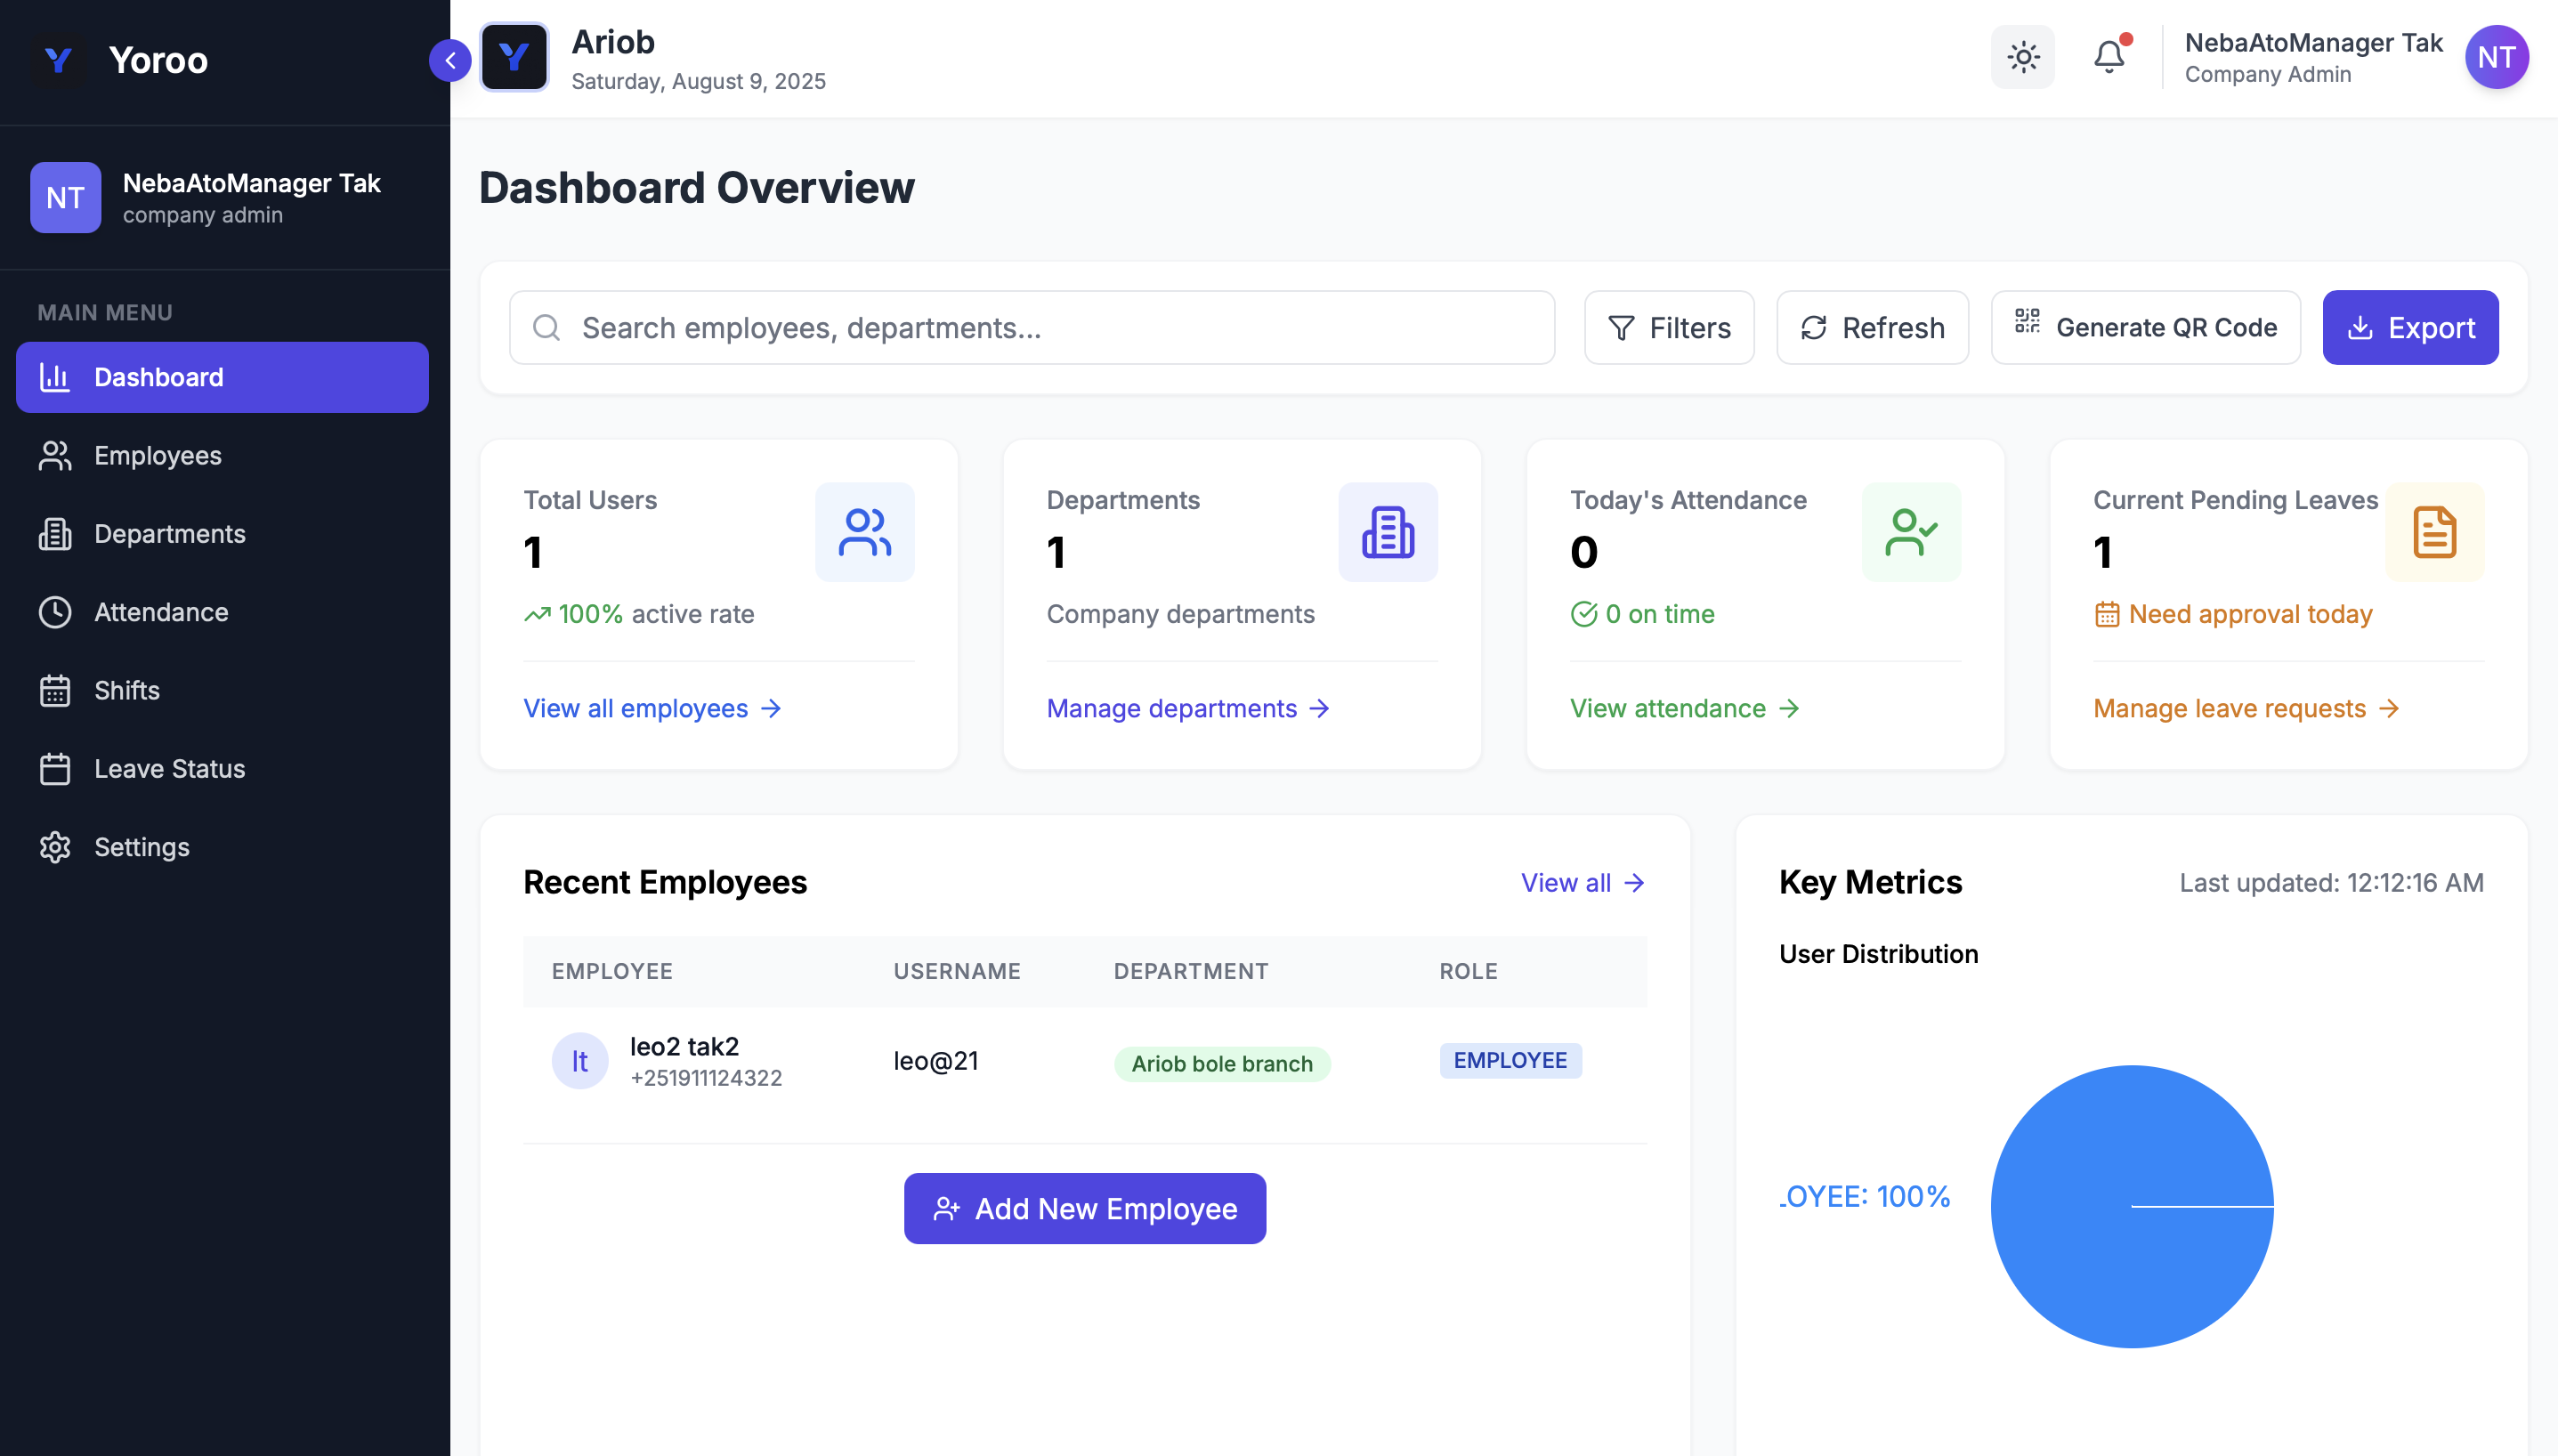Select the Employees icon in the sidebar
2558x1456 pixels.
[55, 455]
